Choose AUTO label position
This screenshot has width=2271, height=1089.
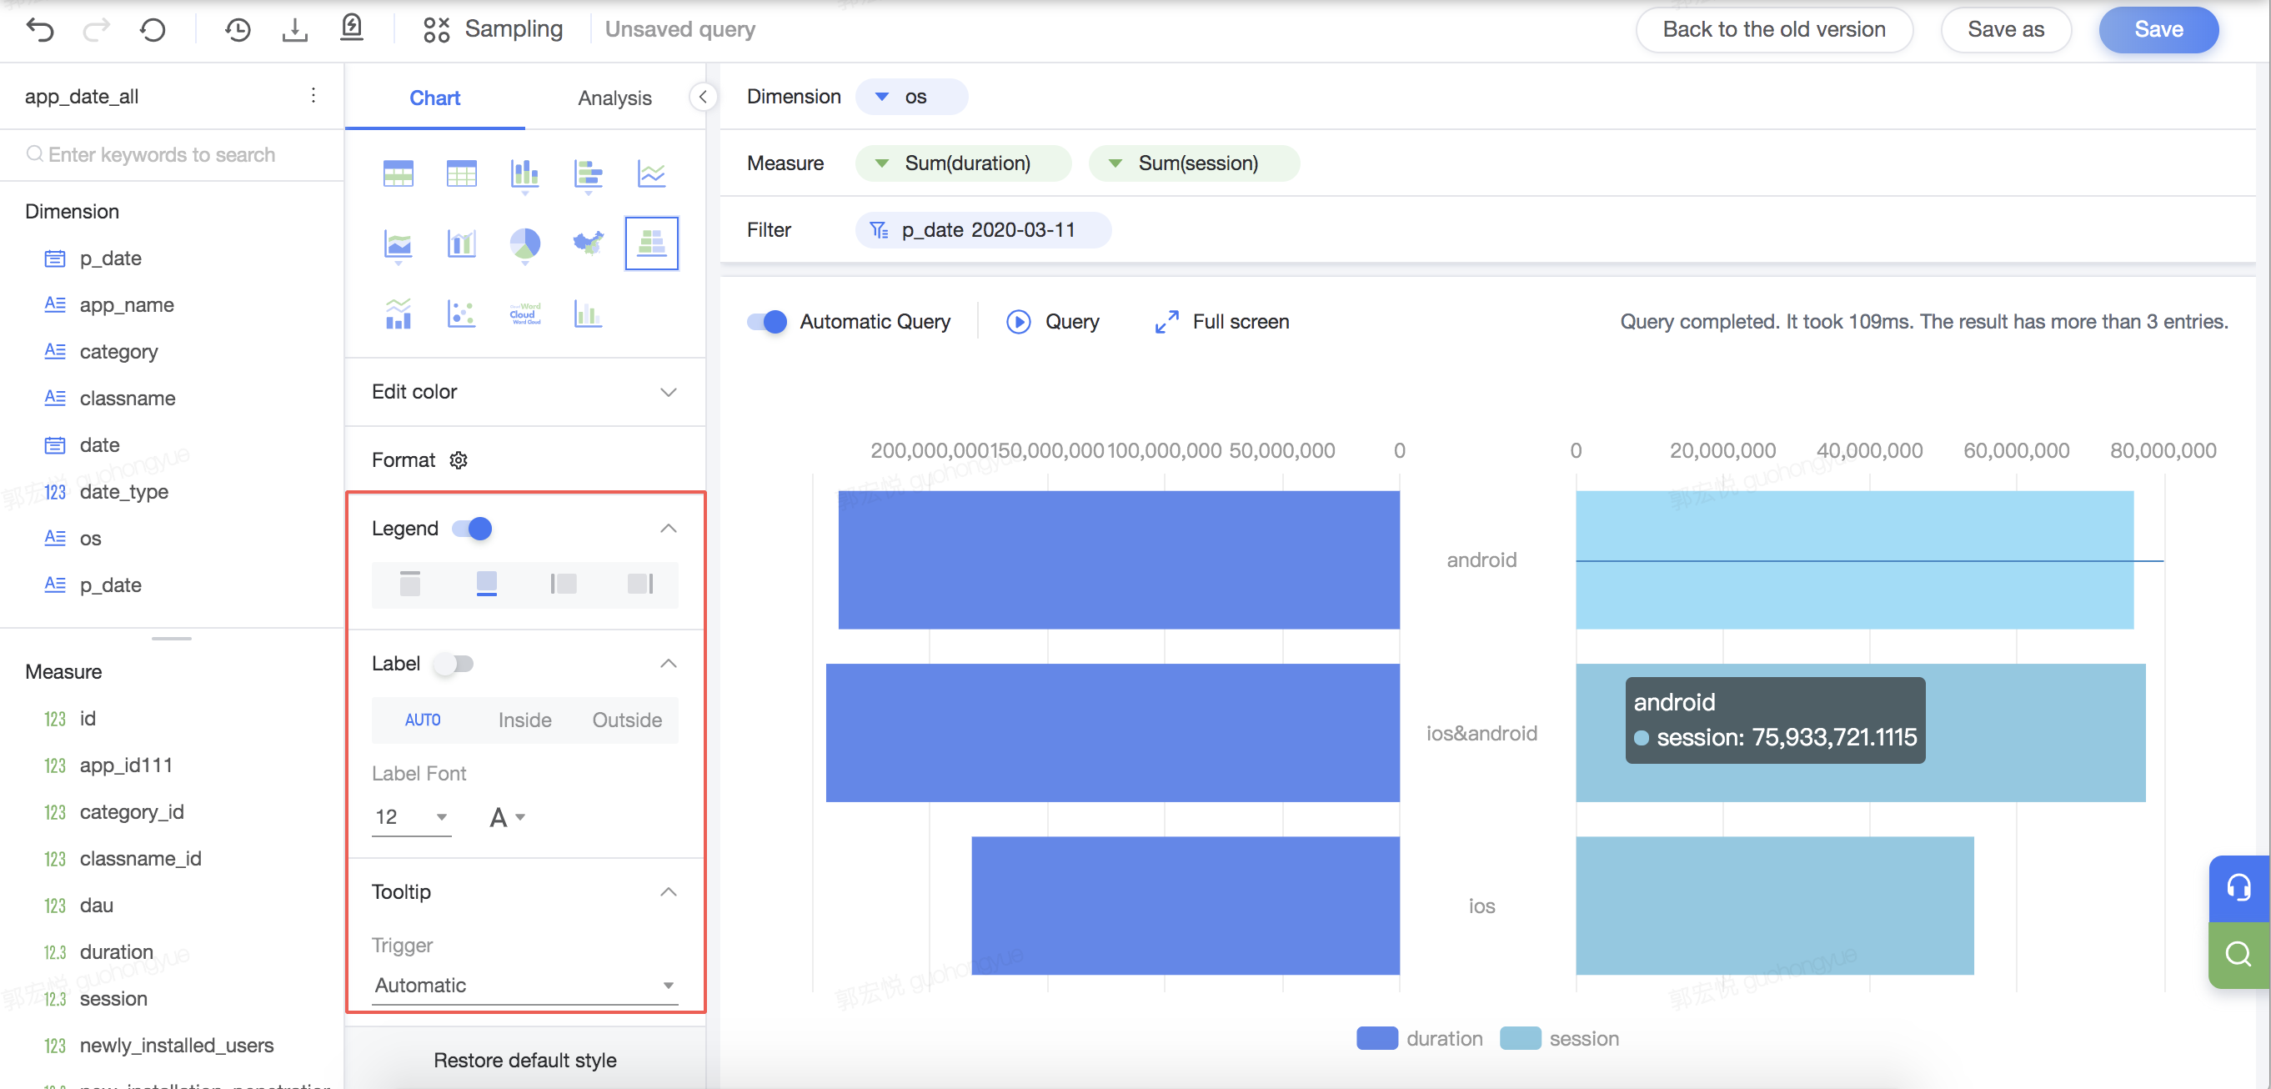click(424, 720)
